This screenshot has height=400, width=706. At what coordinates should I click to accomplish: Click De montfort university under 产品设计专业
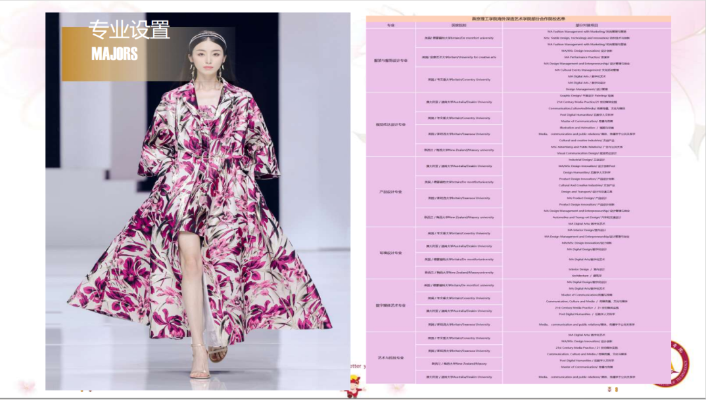(x=459, y=182)
